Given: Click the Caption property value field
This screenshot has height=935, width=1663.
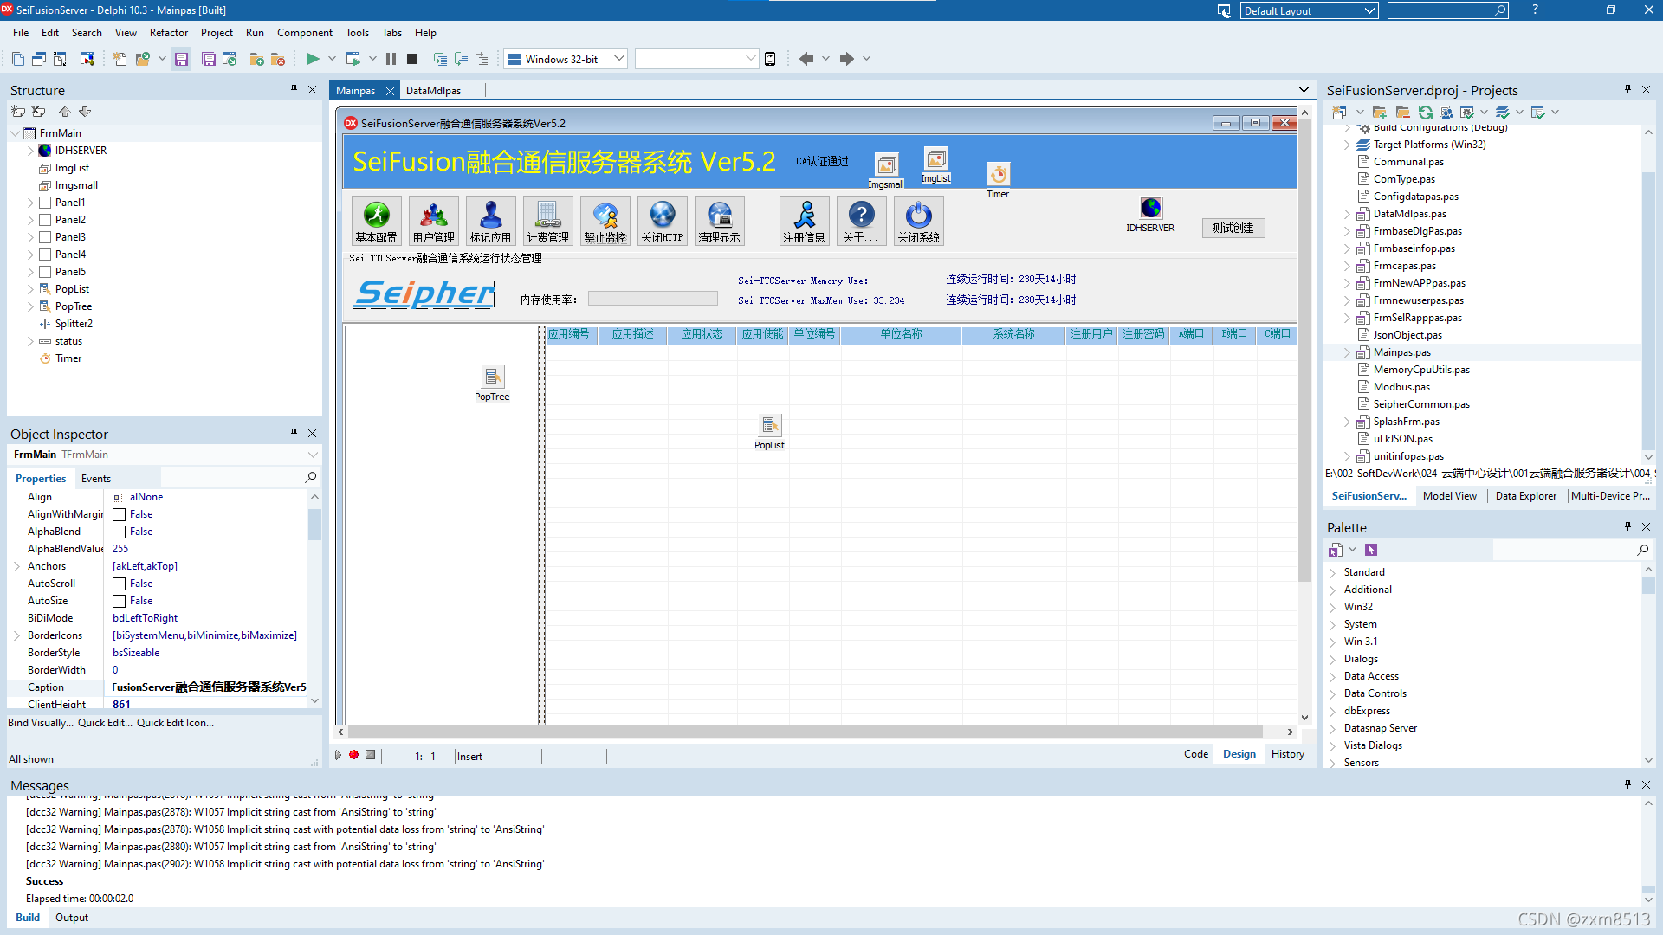Looking at the screenshot, I should coord(208,687).
